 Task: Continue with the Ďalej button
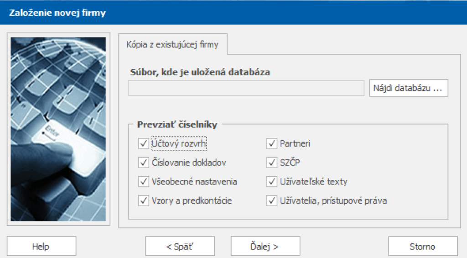click(265, 247)
